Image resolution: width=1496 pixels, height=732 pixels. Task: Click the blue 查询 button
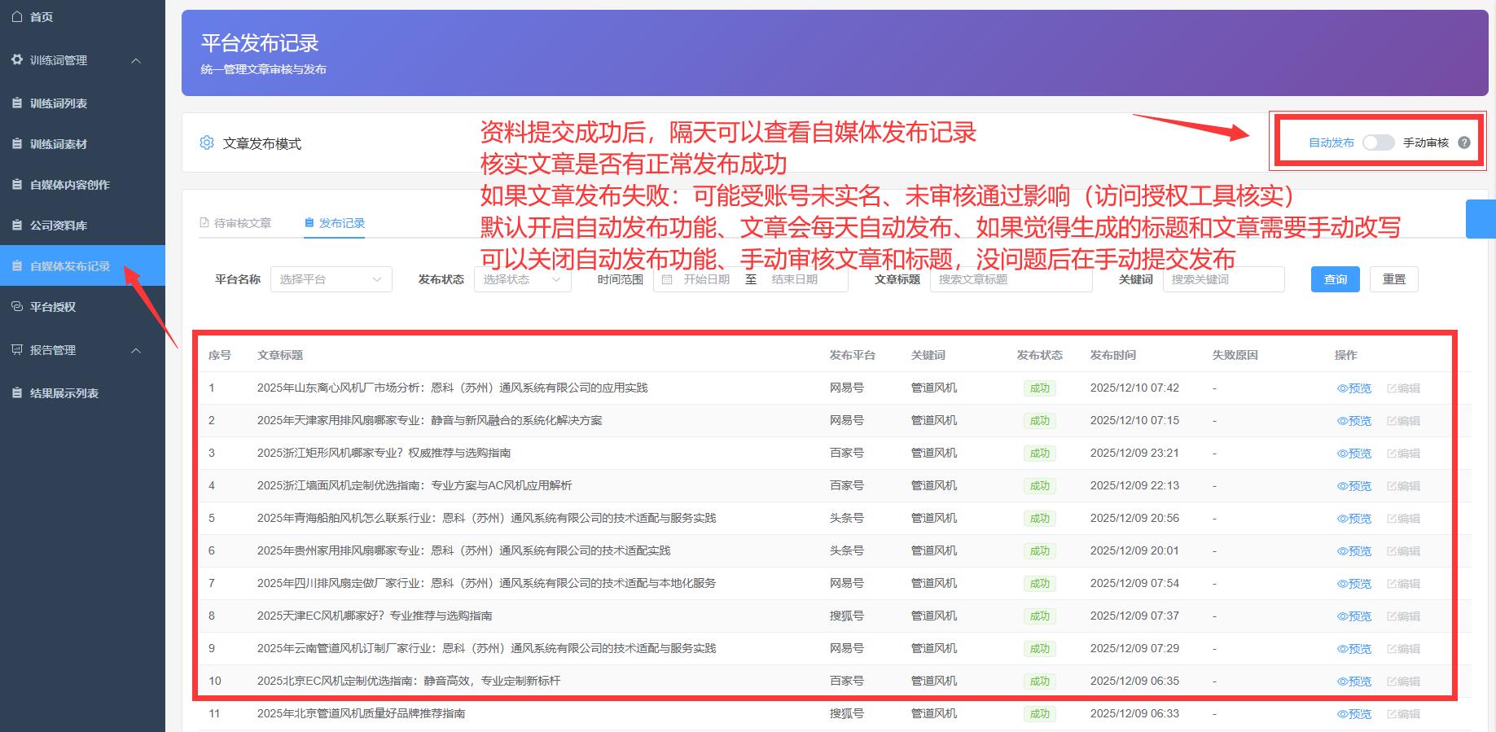(1335, 279)
